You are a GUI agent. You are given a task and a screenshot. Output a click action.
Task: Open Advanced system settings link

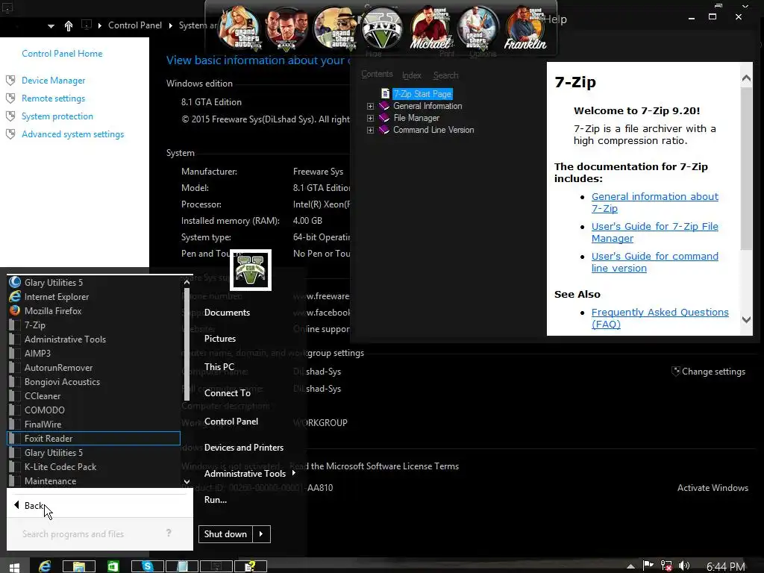pos(73,134)
